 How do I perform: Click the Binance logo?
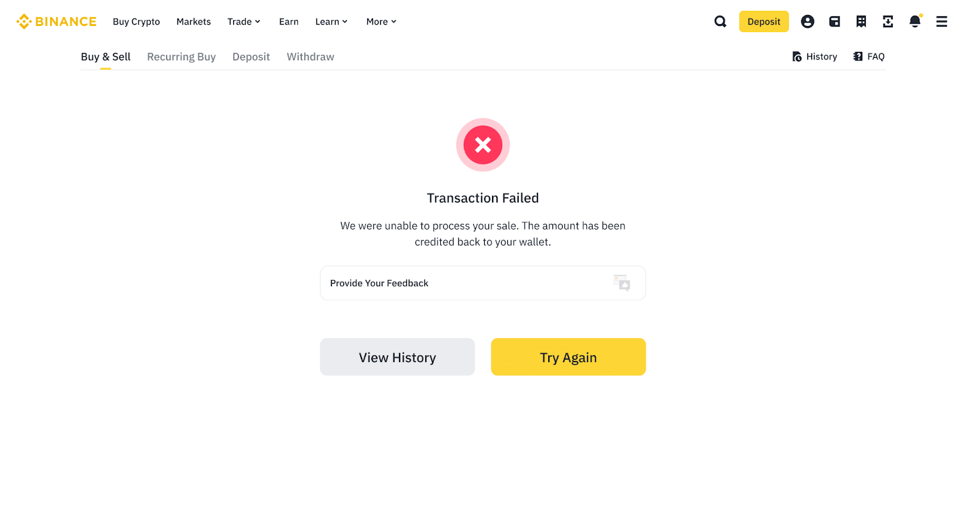pyautogui.click(x=56, y=22)
